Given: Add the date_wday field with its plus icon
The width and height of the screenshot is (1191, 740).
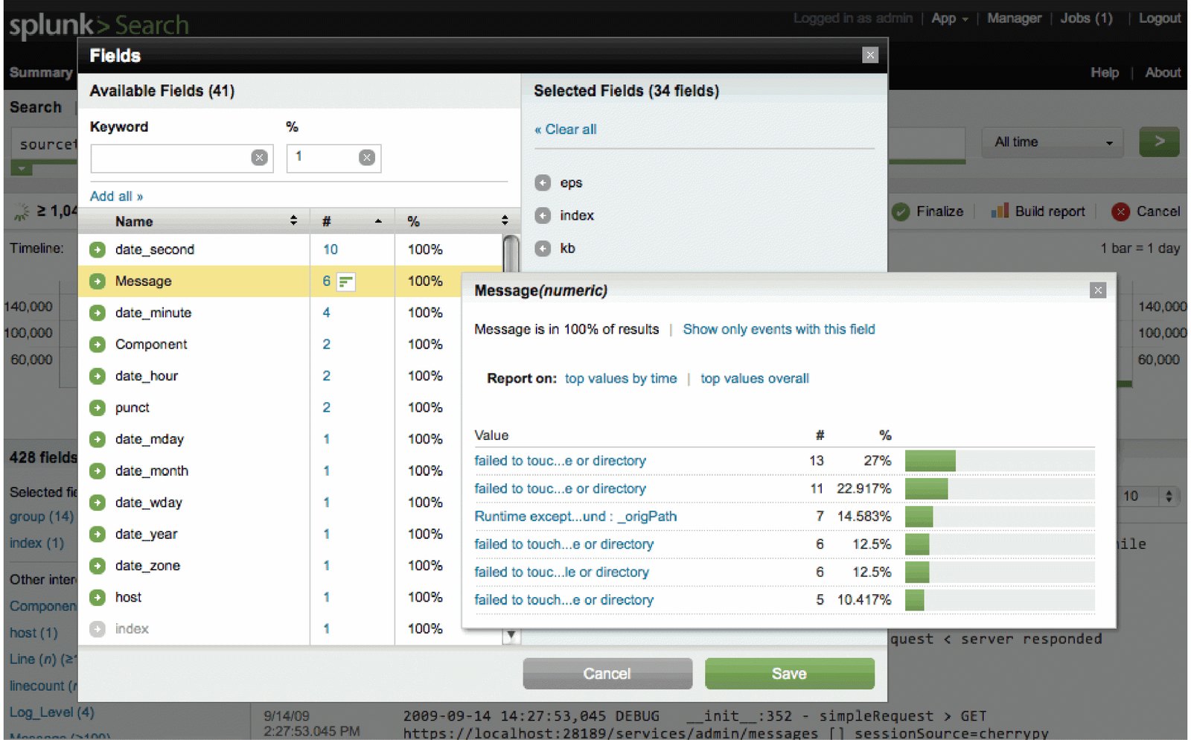Looking at the screenshot, I should click(98, 503).
